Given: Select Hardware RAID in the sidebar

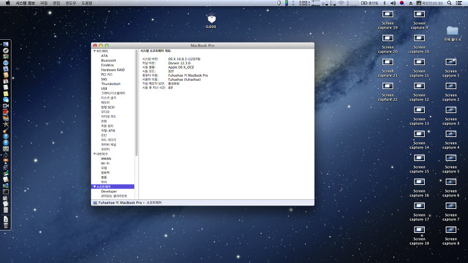Looking at the screenshot, I should (x=113, y=70).
